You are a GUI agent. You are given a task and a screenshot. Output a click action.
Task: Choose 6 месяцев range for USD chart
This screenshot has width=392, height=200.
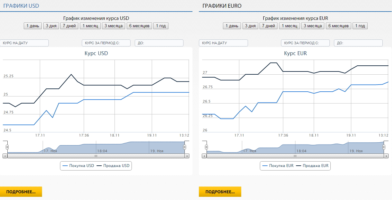(139, 26)
